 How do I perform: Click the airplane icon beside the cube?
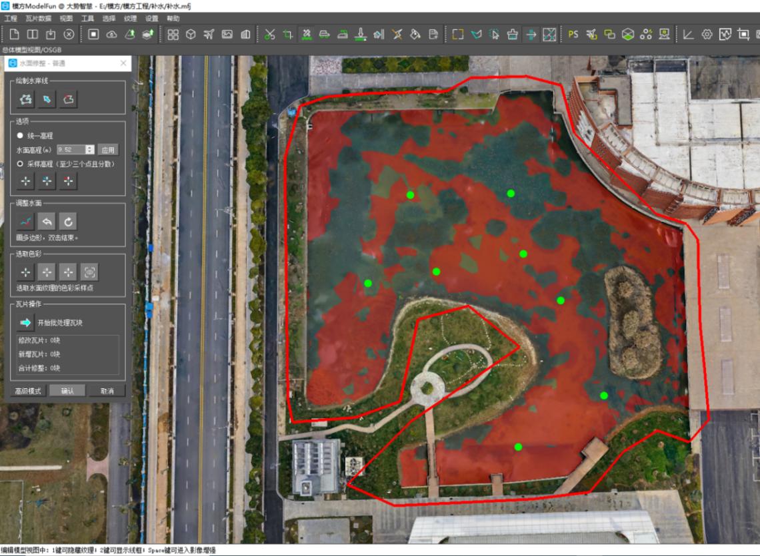(209, 35)
